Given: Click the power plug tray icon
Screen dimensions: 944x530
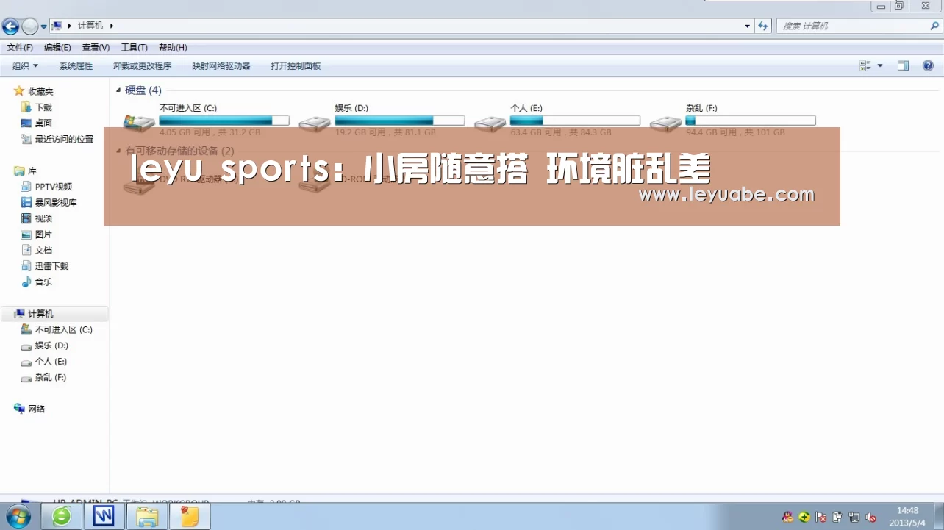Looking at the screenshot, I should pyautogui.click(x=837, y=517).
